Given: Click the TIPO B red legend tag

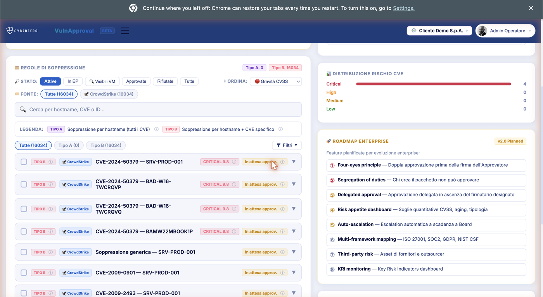Looking at the screenshot, I should [171, 129].
